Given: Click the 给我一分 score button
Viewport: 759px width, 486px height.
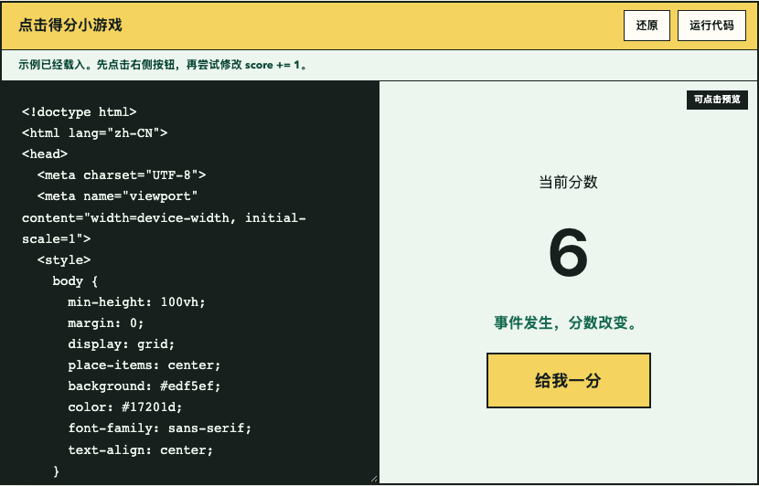Looking at the screenshot, I should click(x=568, y=381).
